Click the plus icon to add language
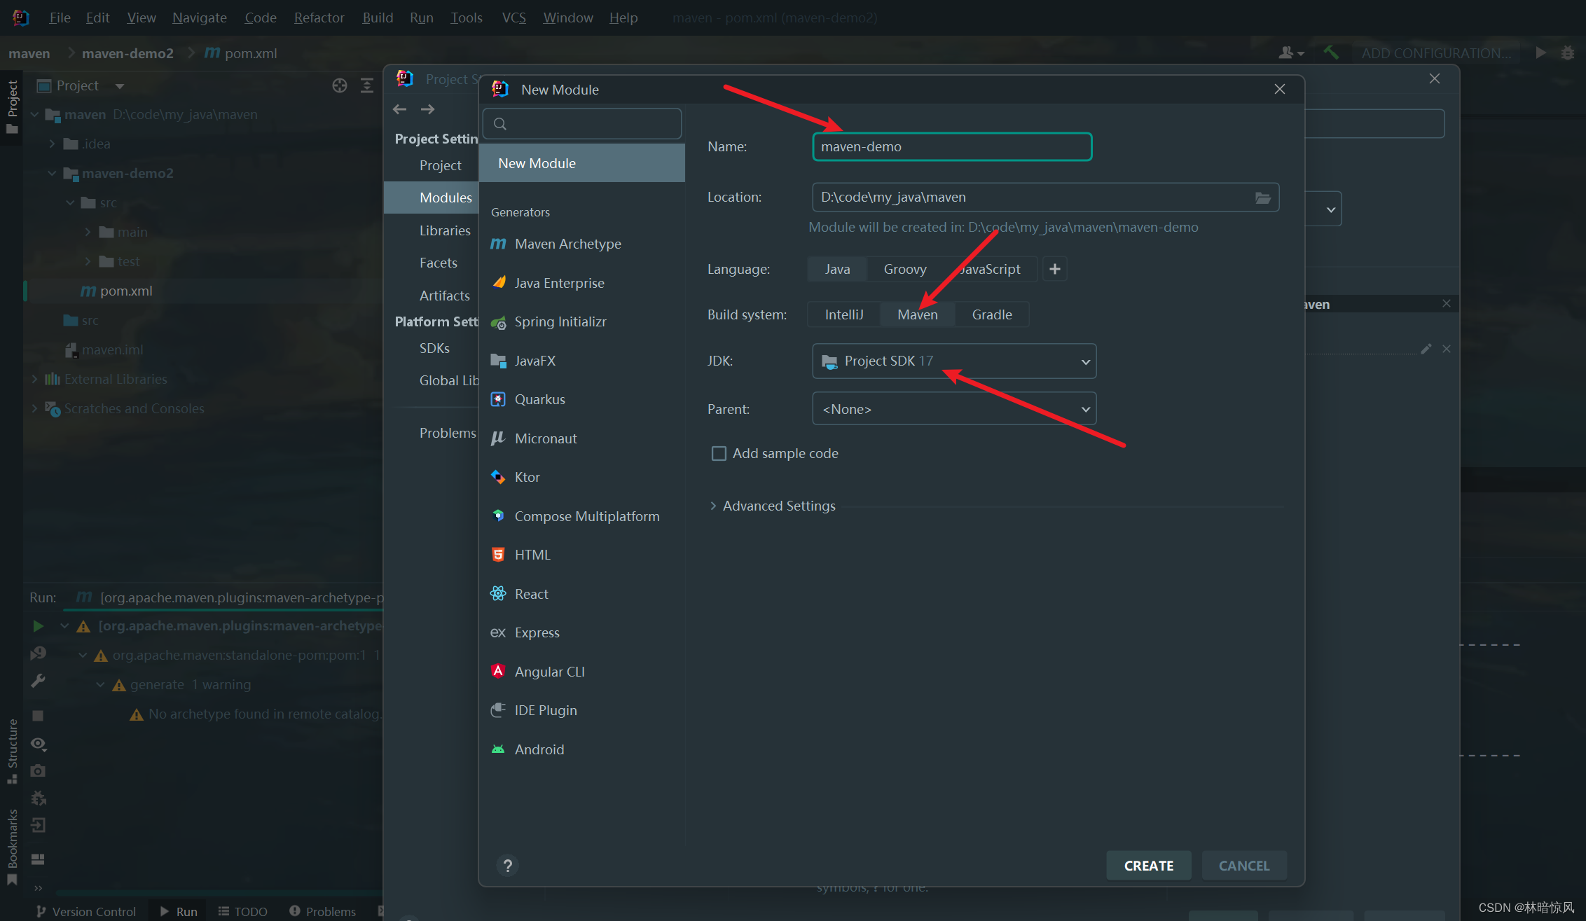 [1054, 269]
